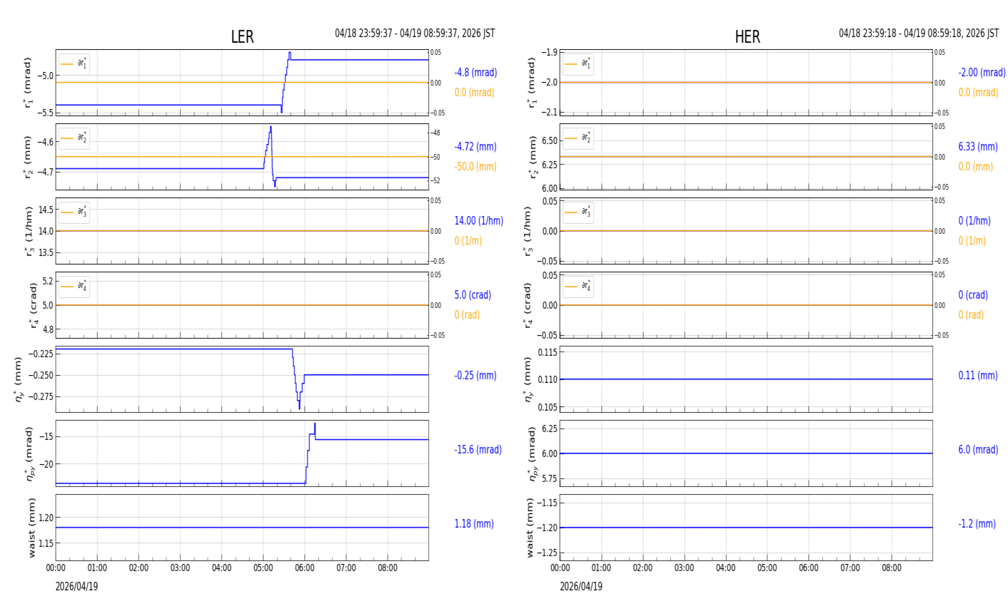Click the orange "0 (rad)" value beside HER

(972, 315)
